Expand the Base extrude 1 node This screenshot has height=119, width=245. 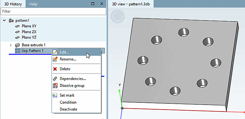click(x=10, y=45)
